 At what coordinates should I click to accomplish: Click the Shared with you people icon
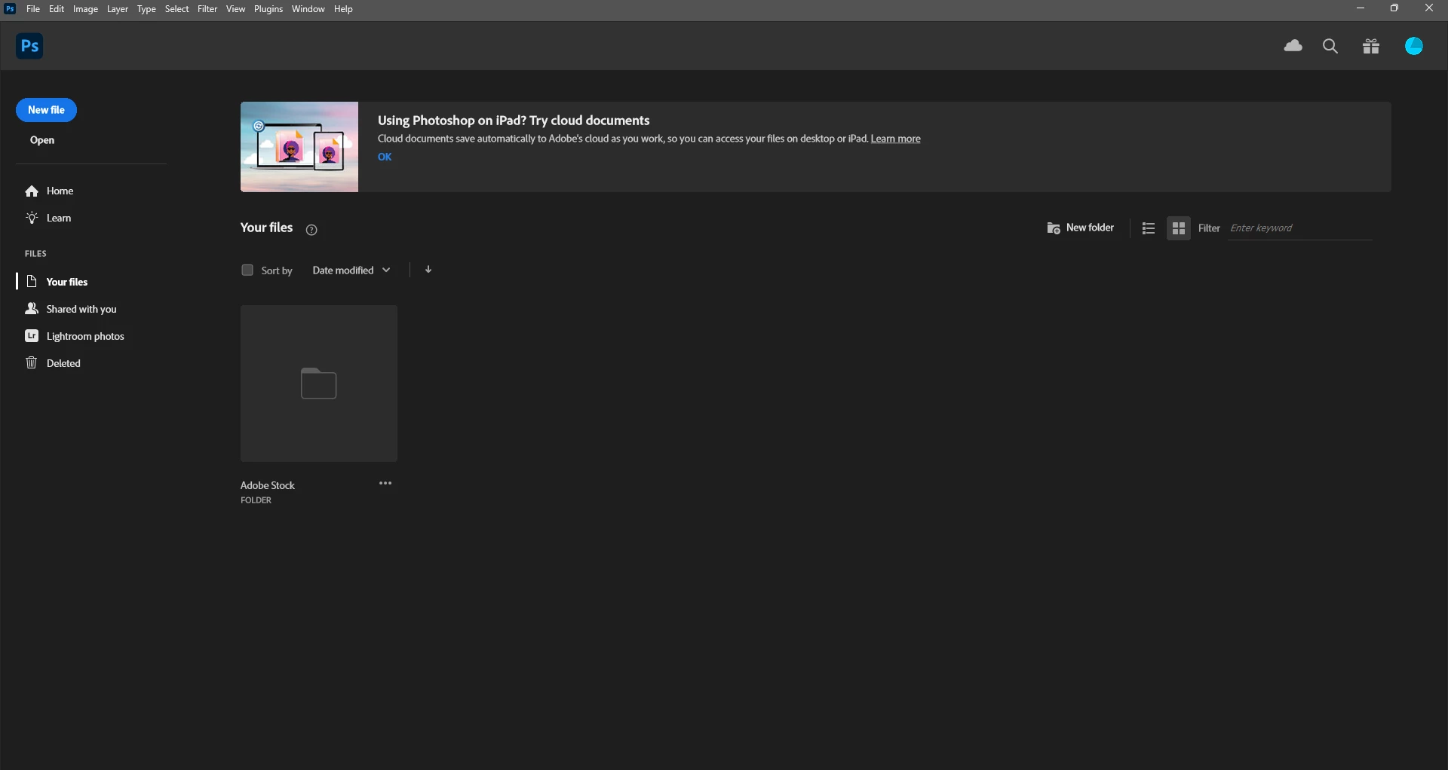click(x=32, y=309)
